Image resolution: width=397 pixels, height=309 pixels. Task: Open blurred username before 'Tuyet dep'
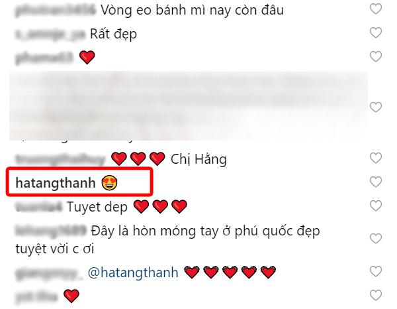pos(39,207)
